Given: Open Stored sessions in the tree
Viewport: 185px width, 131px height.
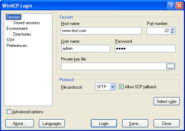Looking at the screenshot, I should pyautogui.click(x=26, y=23).
